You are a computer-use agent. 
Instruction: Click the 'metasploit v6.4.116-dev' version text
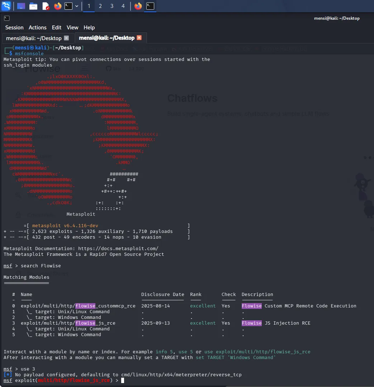point(65,226)
